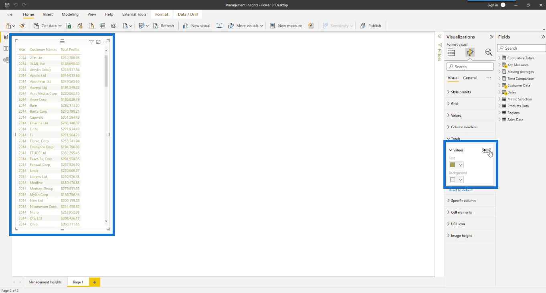Expand Key Measures table in Fields

(x=499, y=65)
